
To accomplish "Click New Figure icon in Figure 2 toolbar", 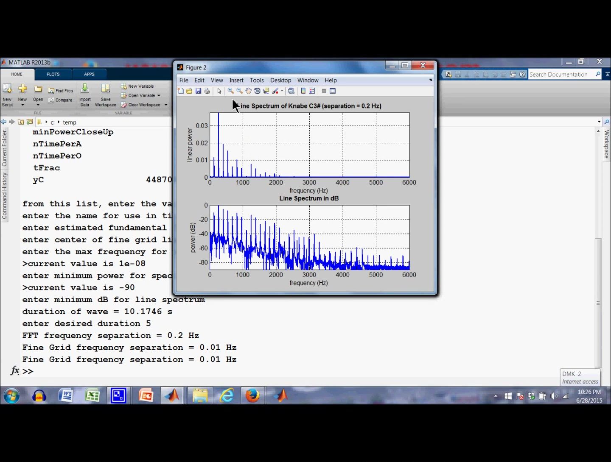I will tap(181, 91).
